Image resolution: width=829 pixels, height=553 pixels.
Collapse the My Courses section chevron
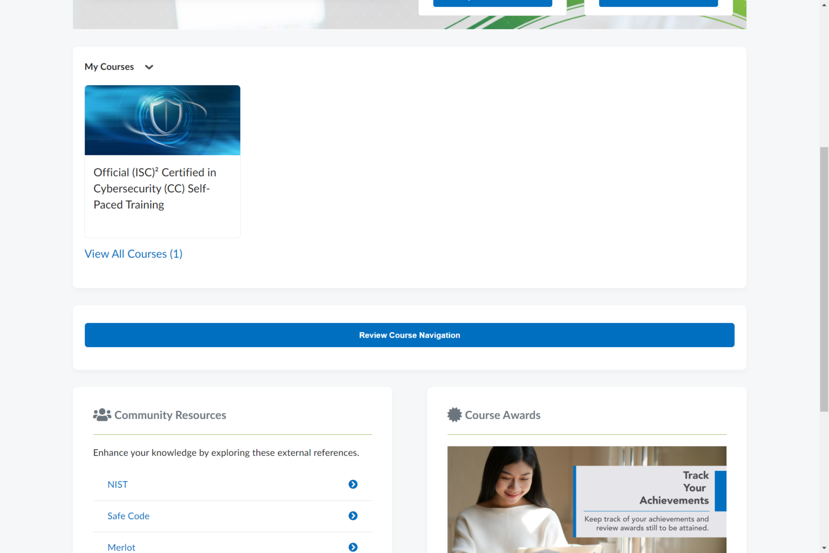[149, 67]
